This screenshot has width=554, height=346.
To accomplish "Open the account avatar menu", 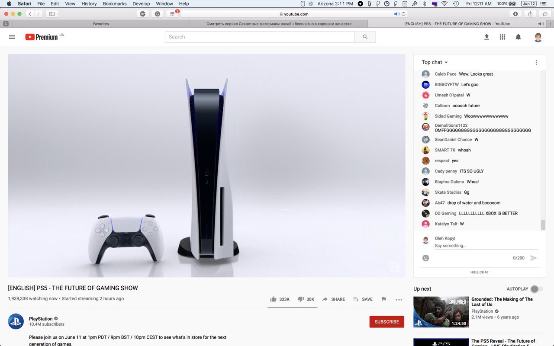I will pyautogui.click(x=538, y=37).
